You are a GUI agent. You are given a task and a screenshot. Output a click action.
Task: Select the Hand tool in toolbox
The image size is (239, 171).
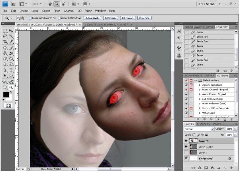point(5,87)
